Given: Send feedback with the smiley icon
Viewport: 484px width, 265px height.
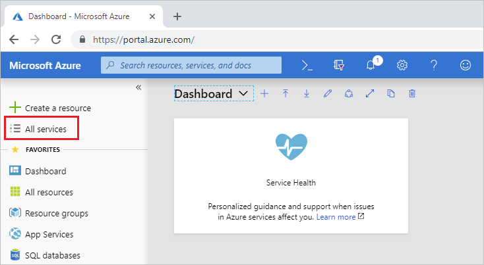Looking at the screenshot, I should click(465, 65).
